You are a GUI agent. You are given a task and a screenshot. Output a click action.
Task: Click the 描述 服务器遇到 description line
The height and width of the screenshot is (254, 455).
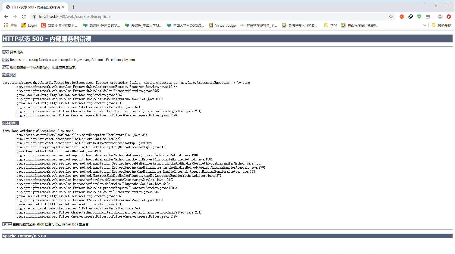40,67
